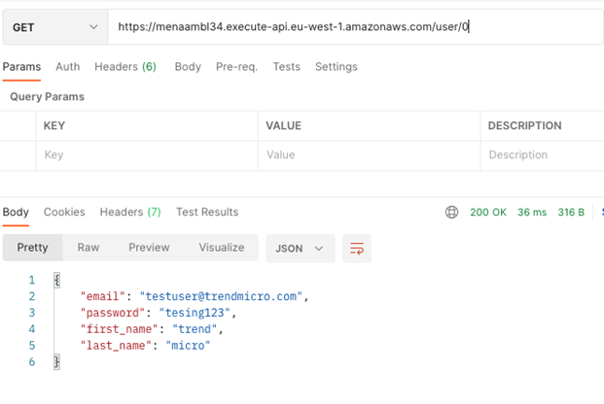This screenshot has height=404, width=604.
Task: Click the request URL input field
Action: pyautogui.click(x=355, y=27)
